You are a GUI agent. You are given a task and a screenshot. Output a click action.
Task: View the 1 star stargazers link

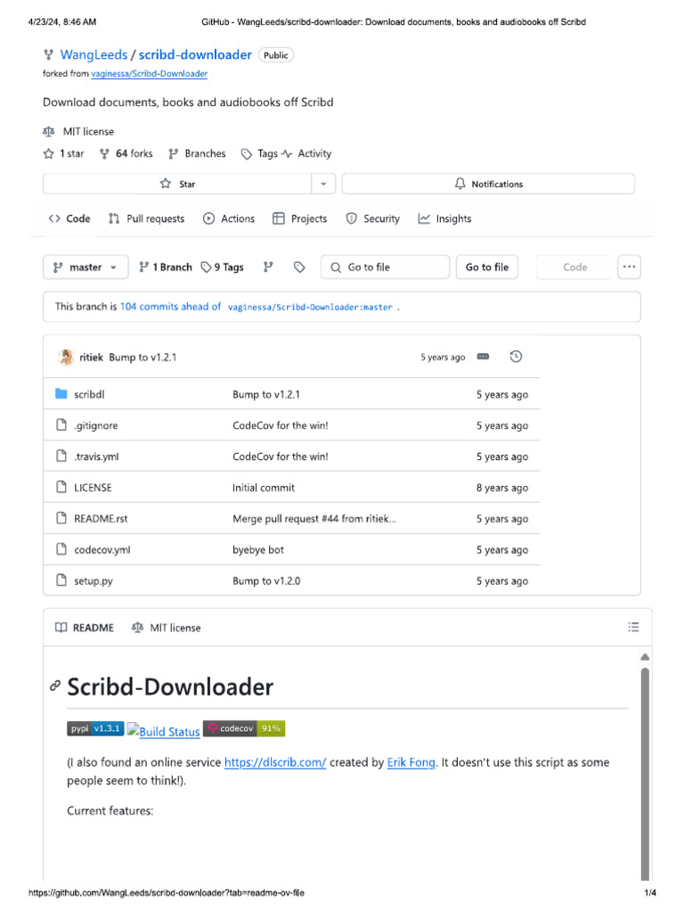[x=64, y=153]
